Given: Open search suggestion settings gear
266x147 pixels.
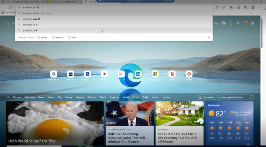Looking at the screenshot, I should coord(209,38).
